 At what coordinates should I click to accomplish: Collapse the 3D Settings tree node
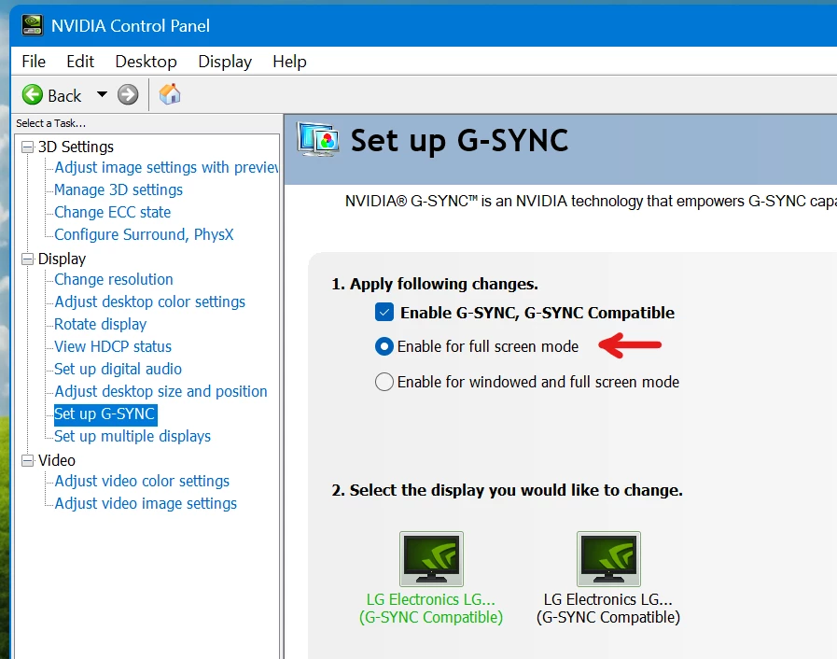tap(27, 147)
